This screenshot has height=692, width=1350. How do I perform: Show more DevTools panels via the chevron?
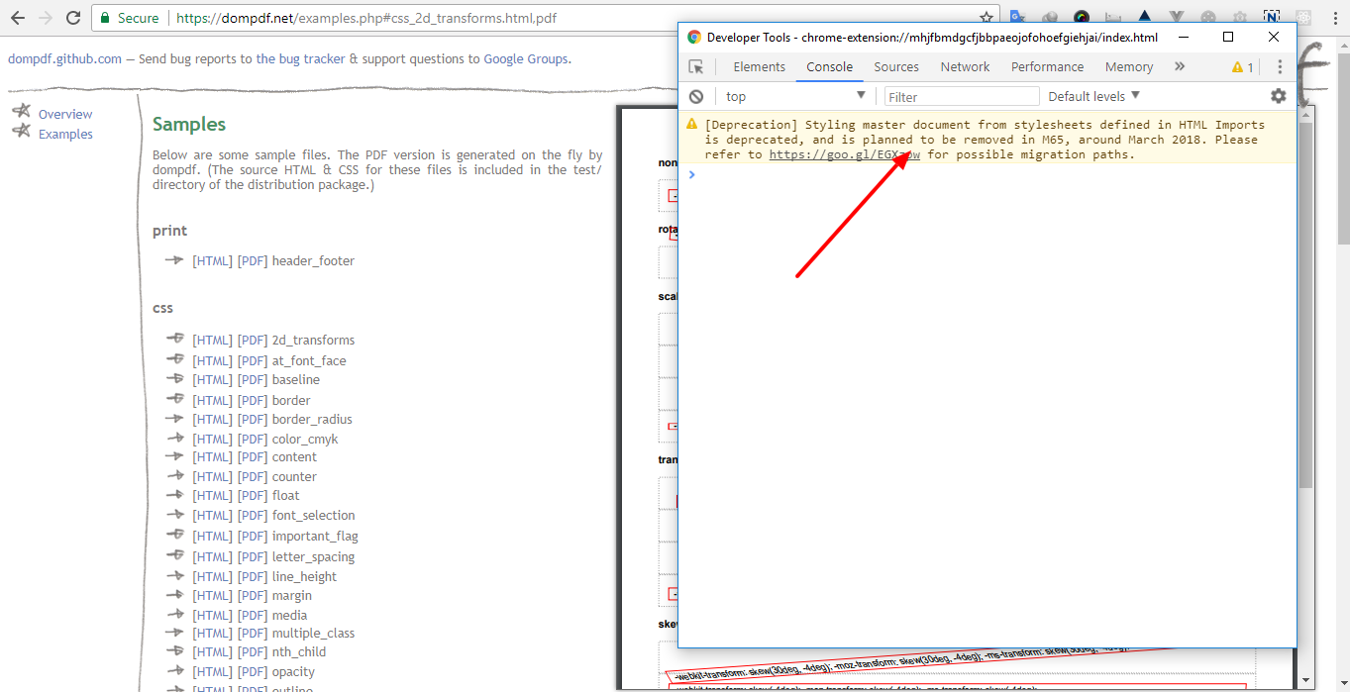(x=1179, y=66)
